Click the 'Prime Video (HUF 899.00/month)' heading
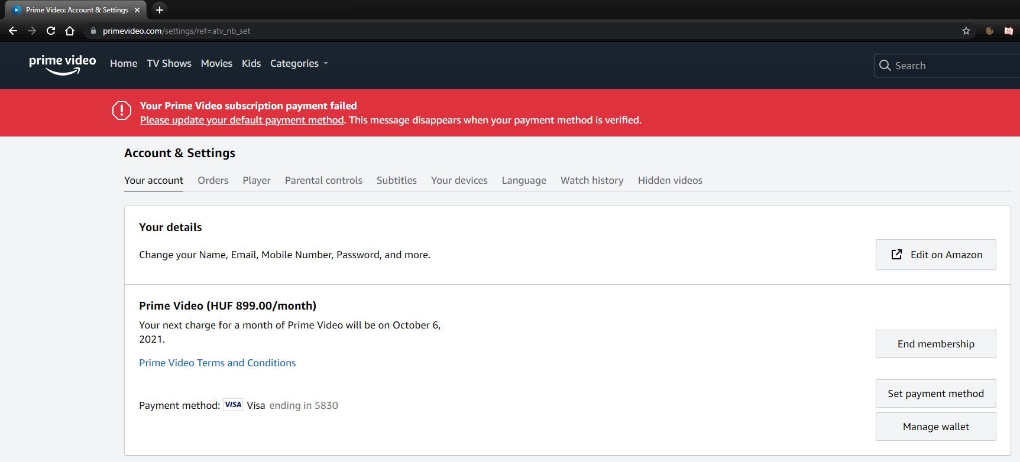 228,305
